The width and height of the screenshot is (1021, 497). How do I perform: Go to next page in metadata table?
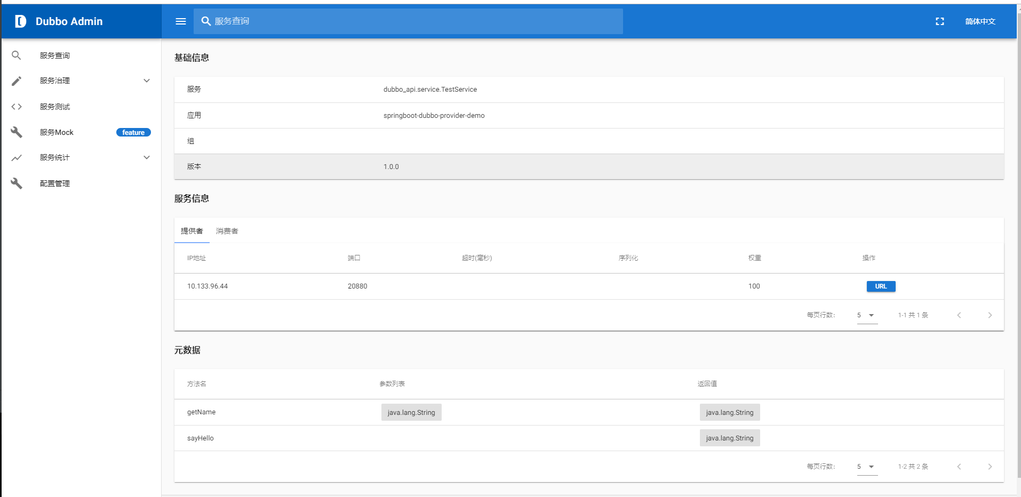click(990, 467)
